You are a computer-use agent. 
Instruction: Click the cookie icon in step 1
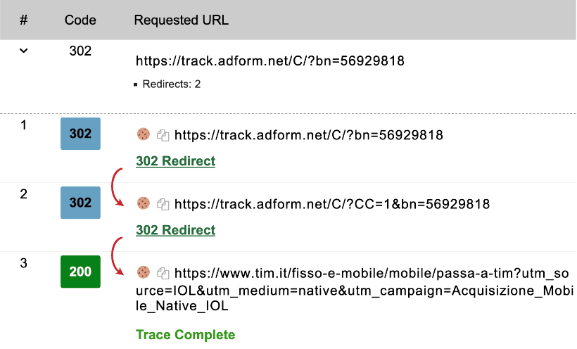pos(143,134)
